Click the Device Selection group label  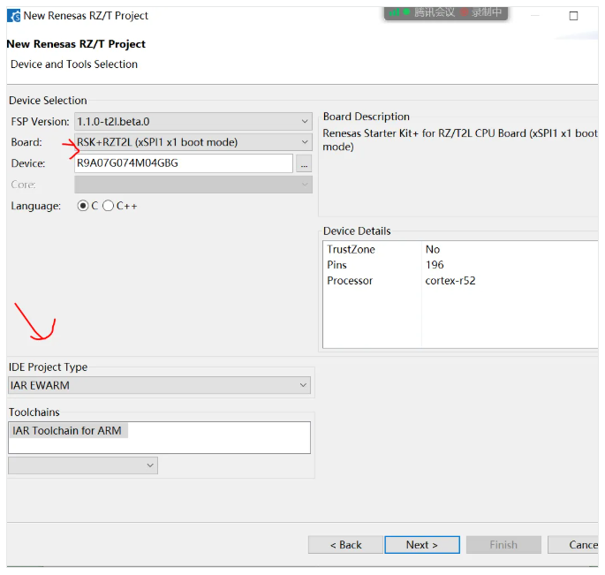[x=48, y=101]
